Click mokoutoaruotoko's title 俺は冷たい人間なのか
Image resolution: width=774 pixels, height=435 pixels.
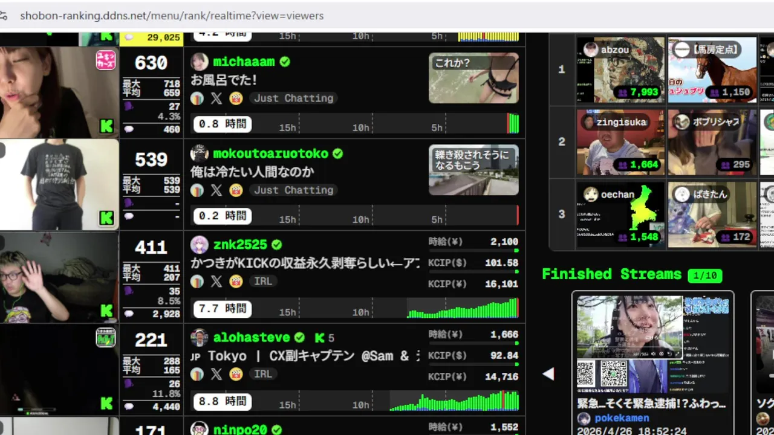[x=252, y=172]
